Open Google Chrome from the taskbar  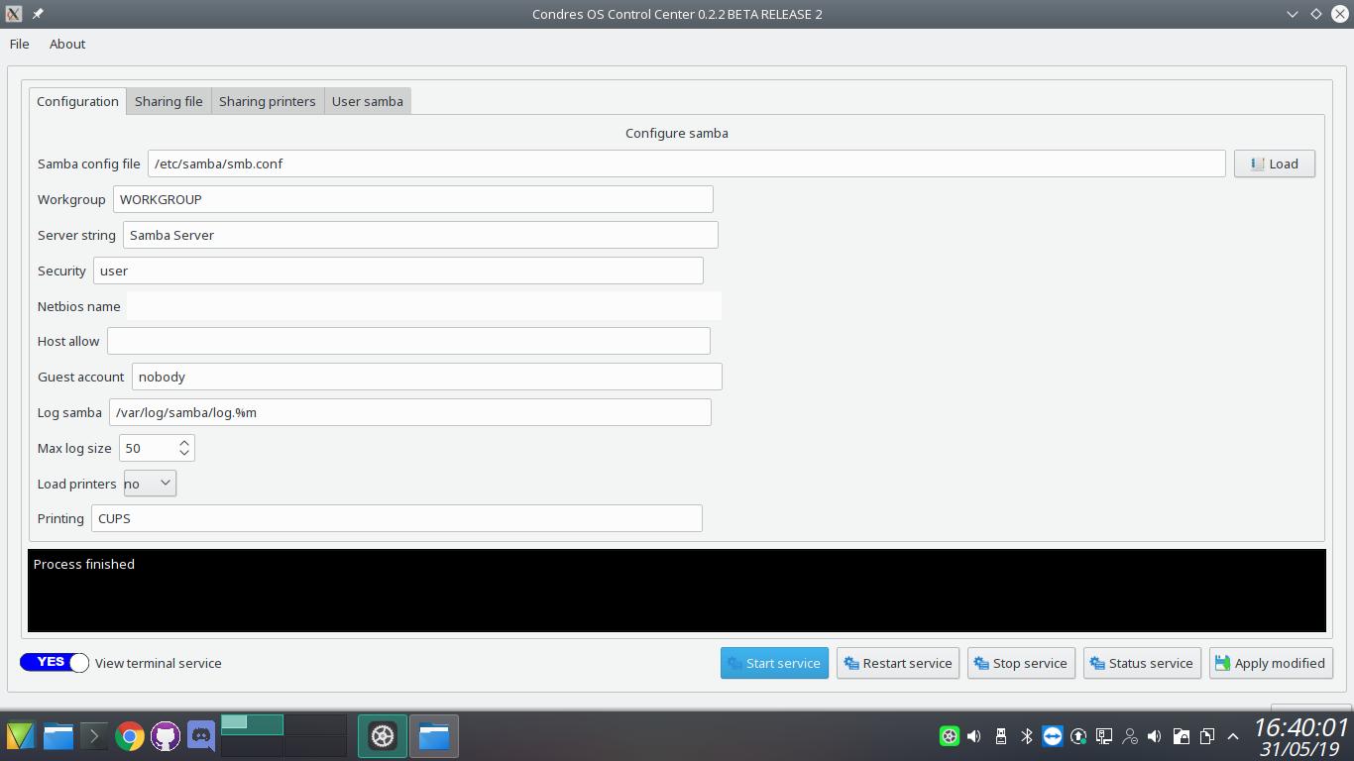pos(129,736)
